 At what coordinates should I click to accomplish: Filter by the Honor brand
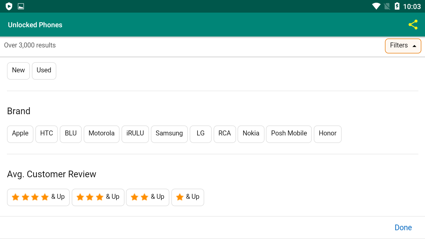point(328,134)
